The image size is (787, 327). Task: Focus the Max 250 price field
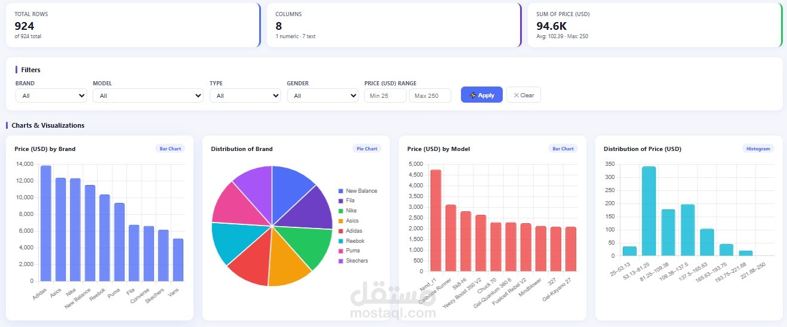(430, 95)
